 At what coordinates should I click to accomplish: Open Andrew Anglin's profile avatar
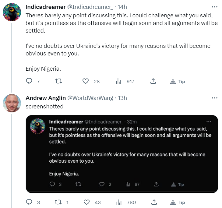click(12, 103)
